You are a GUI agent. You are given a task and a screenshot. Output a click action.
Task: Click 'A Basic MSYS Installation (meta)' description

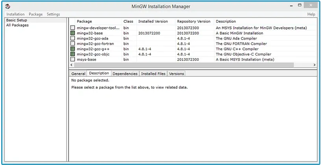pyautogui.click(x=245, y=60)
